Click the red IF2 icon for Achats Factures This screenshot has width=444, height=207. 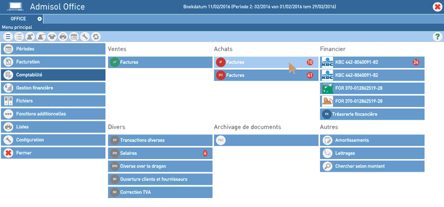221,75
